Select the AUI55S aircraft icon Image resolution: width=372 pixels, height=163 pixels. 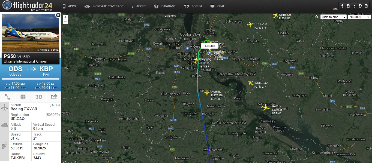pyautogui.click(x=207, y=93)
